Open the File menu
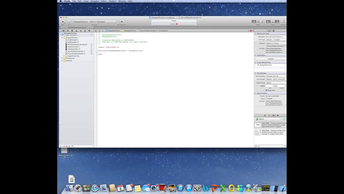 pos(74,1)
